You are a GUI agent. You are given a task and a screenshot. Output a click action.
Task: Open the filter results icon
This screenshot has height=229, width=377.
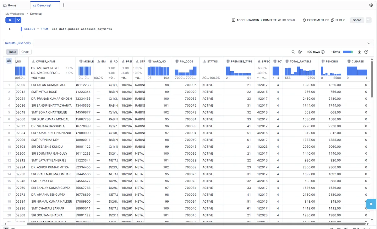(x=300, y=52)
